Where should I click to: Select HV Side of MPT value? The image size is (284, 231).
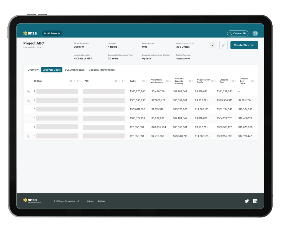click(83, 59)
